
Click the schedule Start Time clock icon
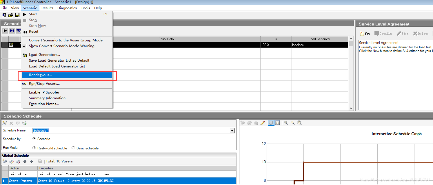pyautogui.click(x=24, y=123)
